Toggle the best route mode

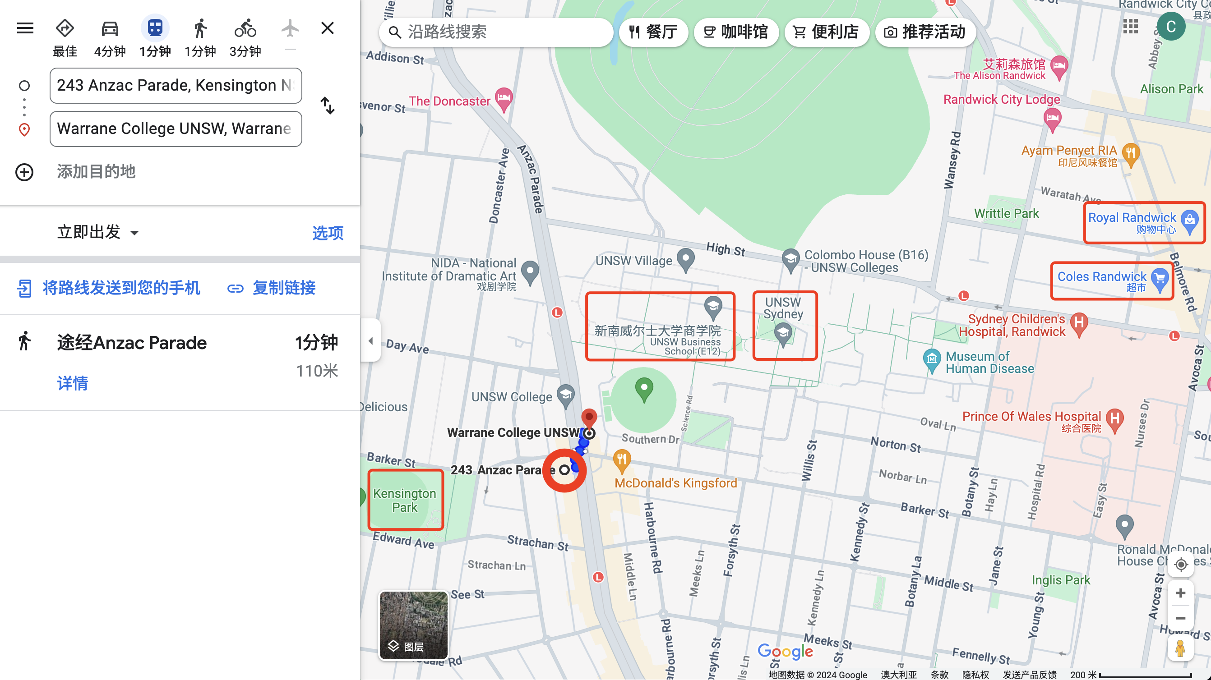pyautogui.click(x=65, y=29)
